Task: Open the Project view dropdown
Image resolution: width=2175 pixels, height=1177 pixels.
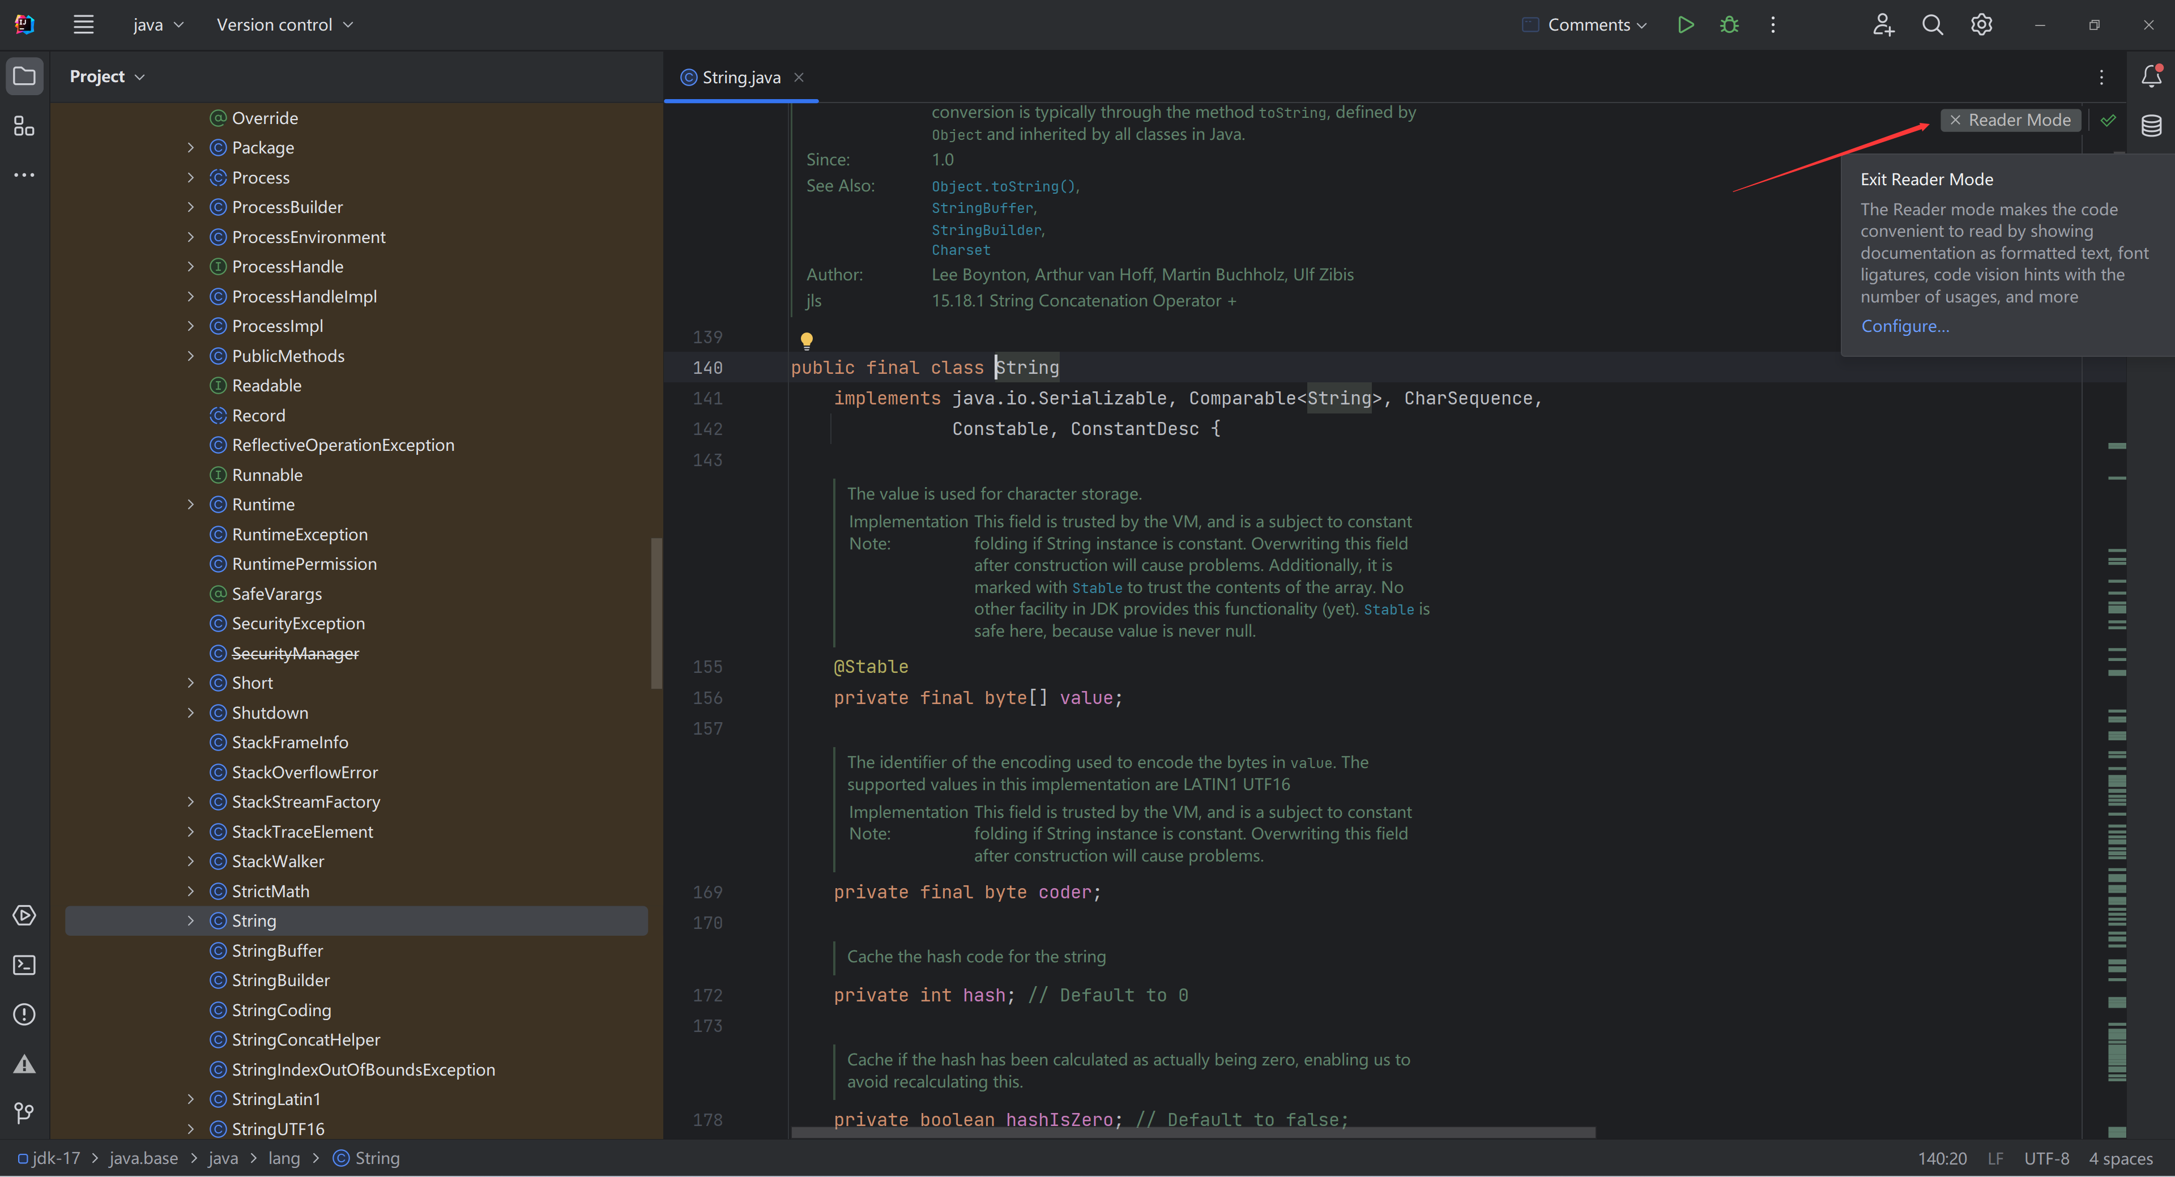Action: pos(107,76)
